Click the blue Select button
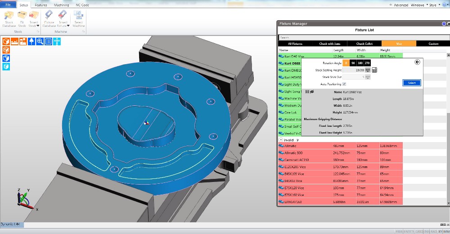Screen dimensions: 450x234 coord(411,83)
